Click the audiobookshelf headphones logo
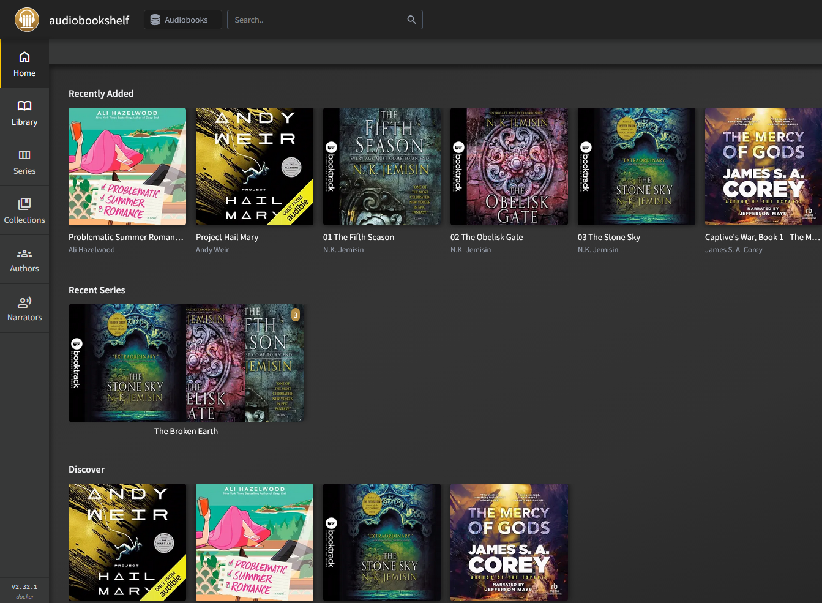Image resolution: width=822 pixels, height=603 pixels. pyautogui.click(x=27, y=20)
